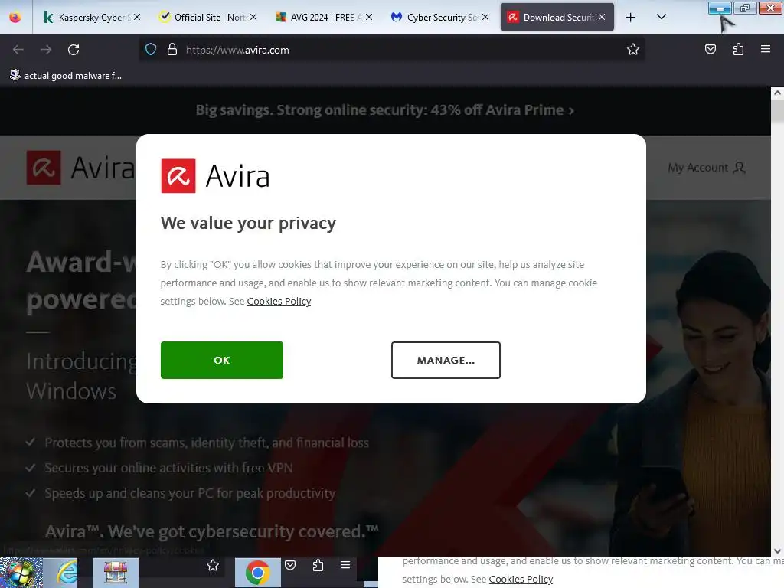Open a new tab with plus button
The height and width of the screenshot is (588, 784).
click(631, 18)
